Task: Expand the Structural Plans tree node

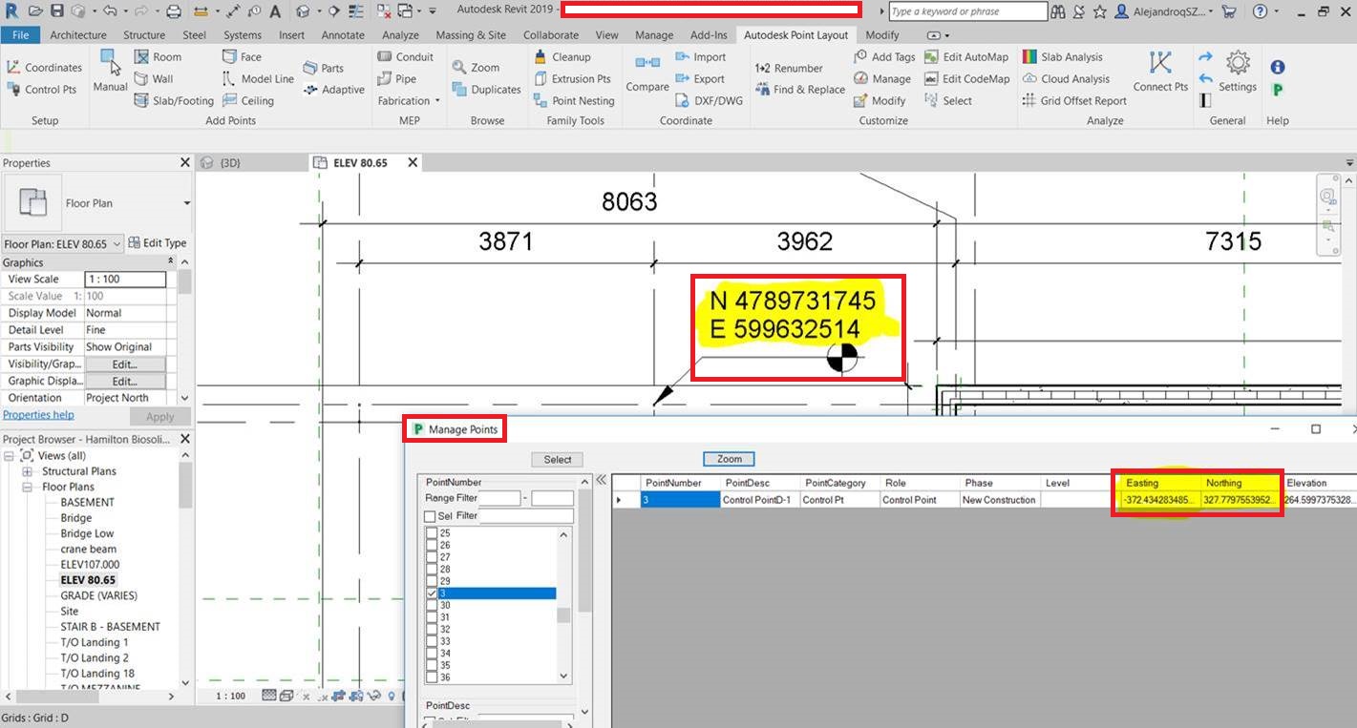Action: coord(28,471)
